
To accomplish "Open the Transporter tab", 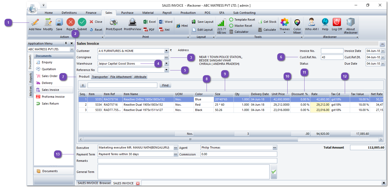I will [100, 77].
